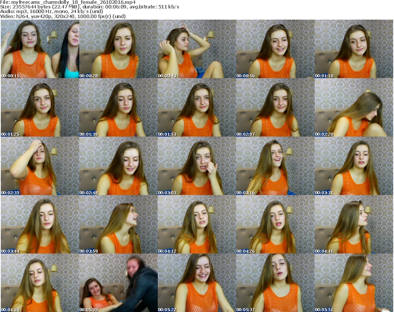The image size is (394, 312).
Task: Open the frame at 00:02:20
Action: (x=354, y=107)
